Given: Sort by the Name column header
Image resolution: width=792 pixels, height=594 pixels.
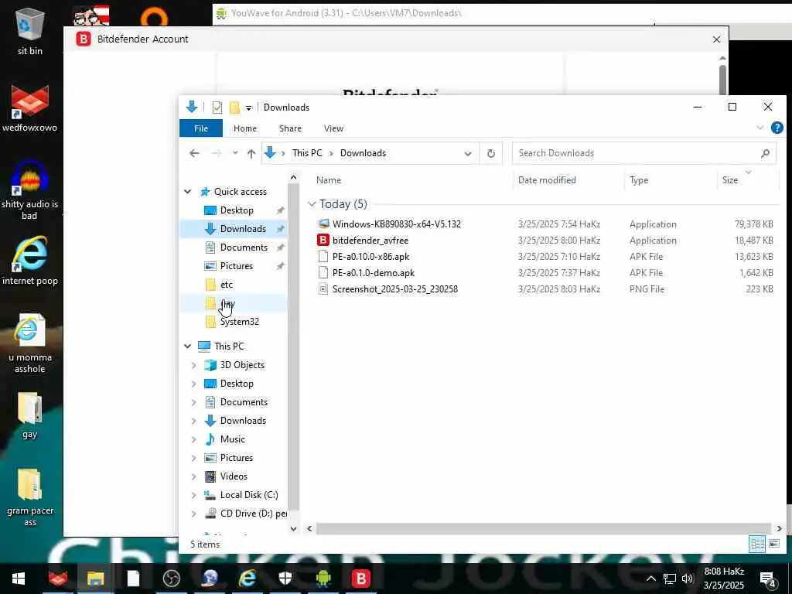Looking at the screenshot, I should [328, 179].
